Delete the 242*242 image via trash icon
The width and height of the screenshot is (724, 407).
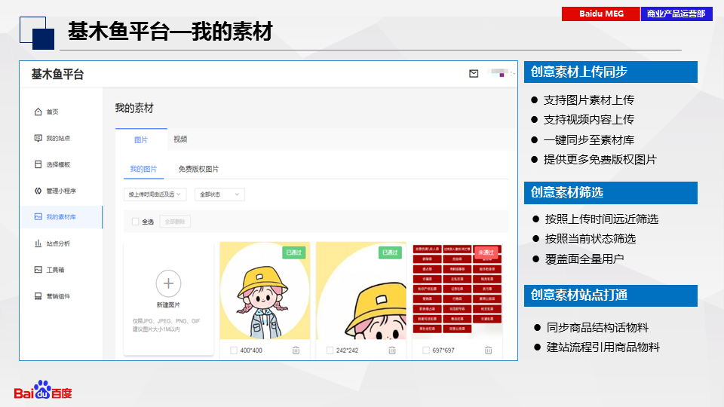[392, 350]
